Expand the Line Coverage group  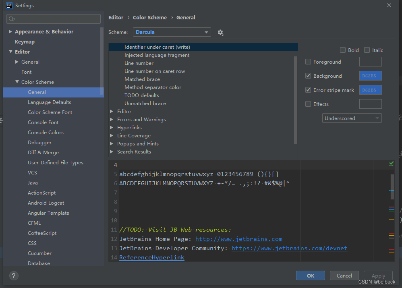[112, 136]
